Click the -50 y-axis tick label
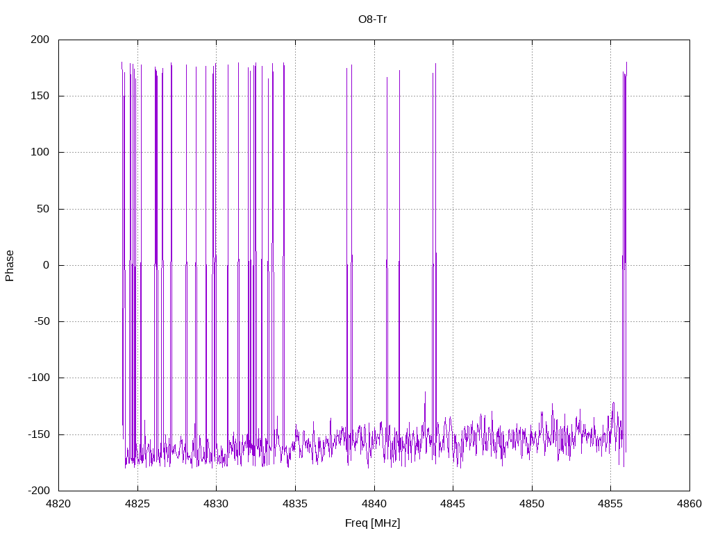Viewport: 711px width, 533px height. pyautogui.click(x=41, y=321)
